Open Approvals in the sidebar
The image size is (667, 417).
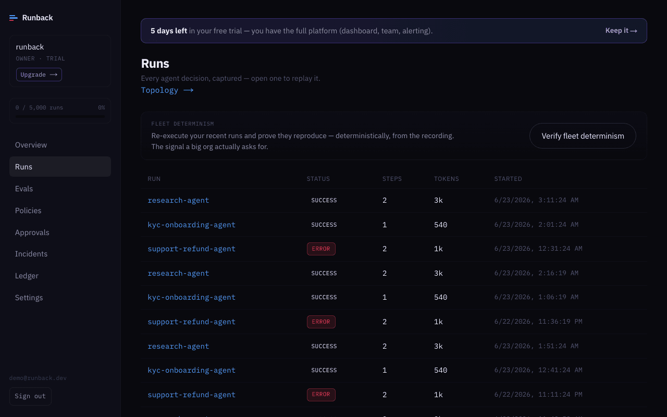pos(60,232)
